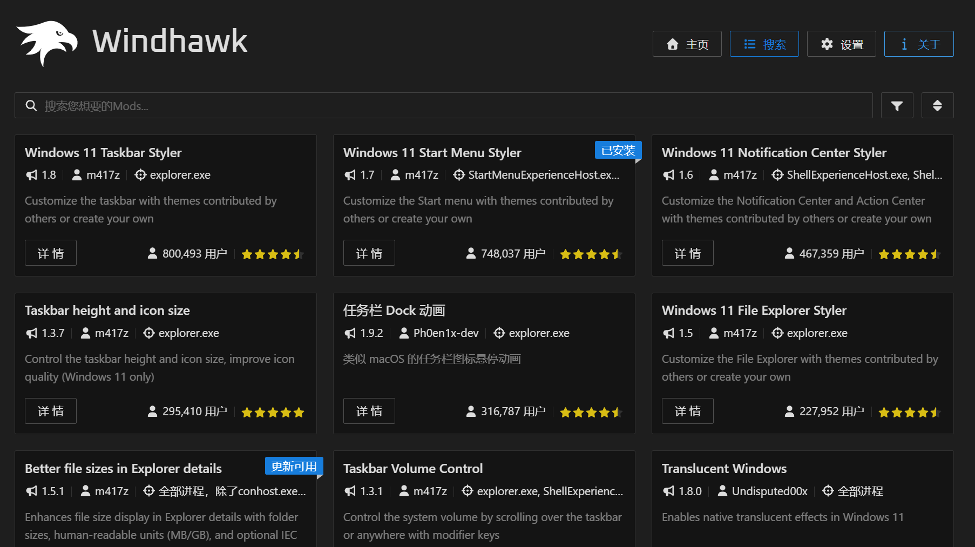Click Taskbar height and icon size title
This screenshot has width=975, height=547.
107,310
